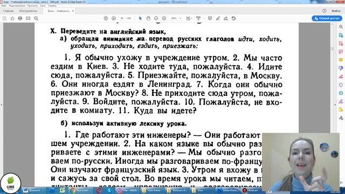Click the bookmark star icon in the toolbar
Image resolution: width=345 pixels, height=194 pixels.
[x=12, y=18]
